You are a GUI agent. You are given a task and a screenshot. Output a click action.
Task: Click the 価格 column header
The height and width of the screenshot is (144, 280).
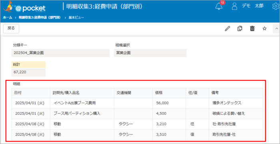169,93
